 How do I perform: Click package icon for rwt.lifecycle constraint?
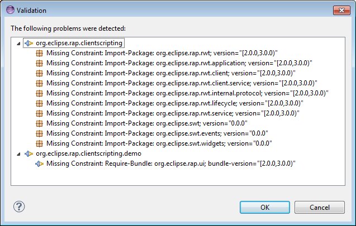40,103
